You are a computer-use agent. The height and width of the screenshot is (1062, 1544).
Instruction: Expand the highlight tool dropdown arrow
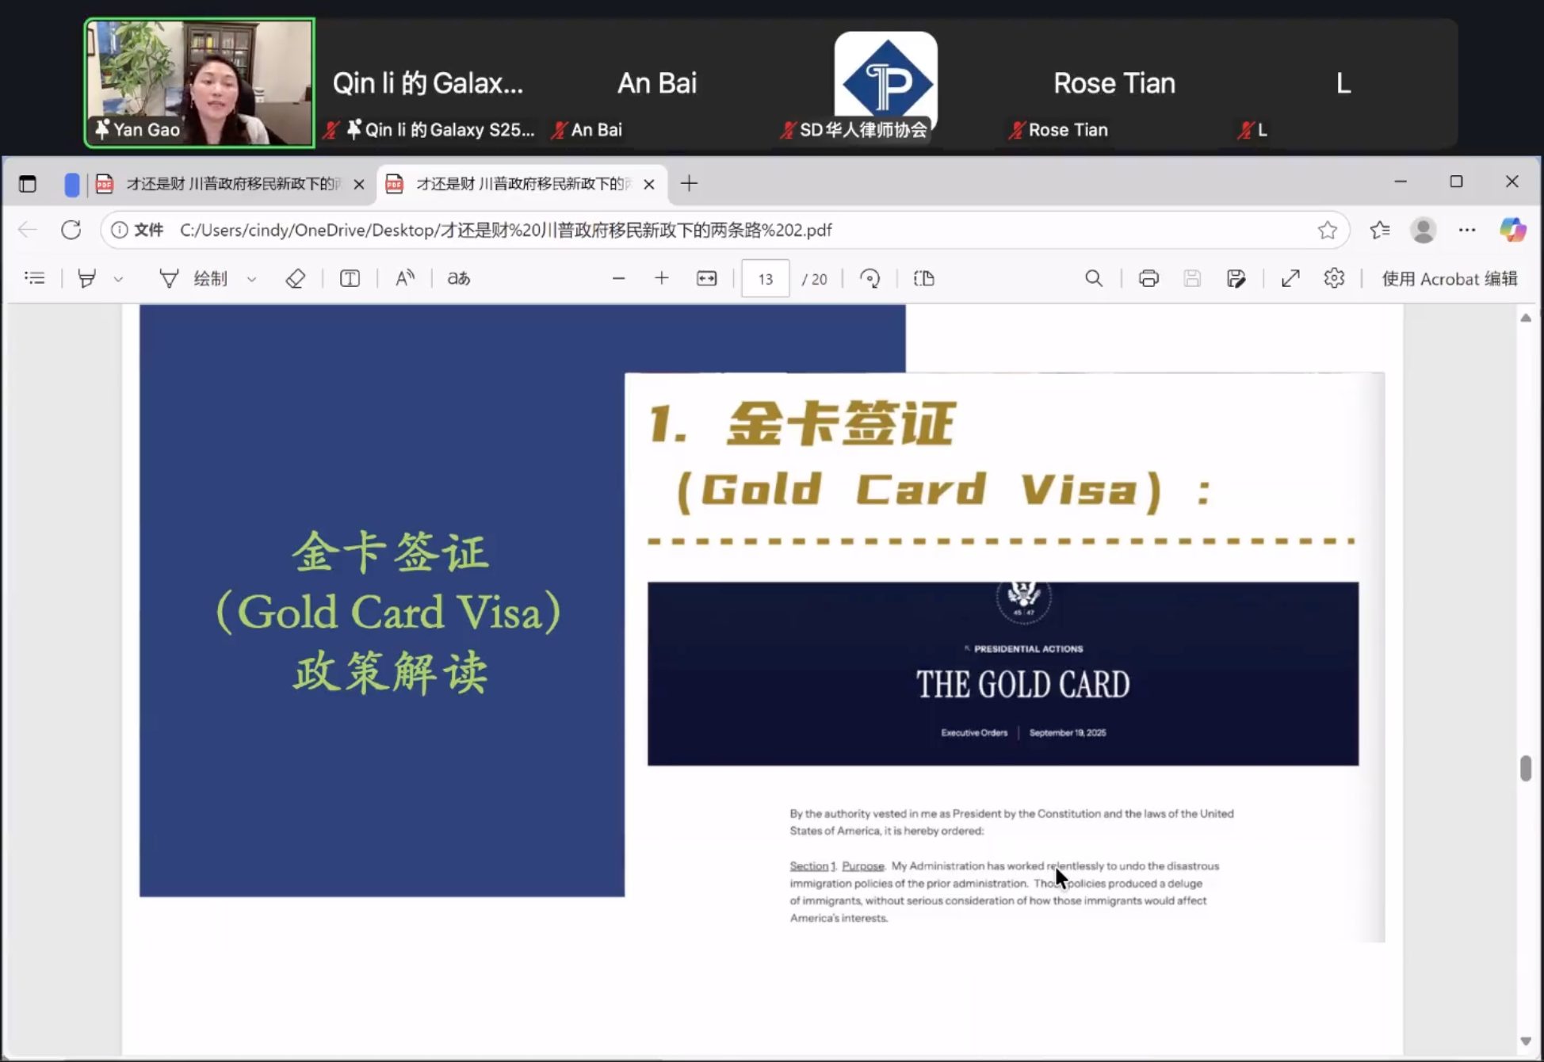tap(118, 279)
